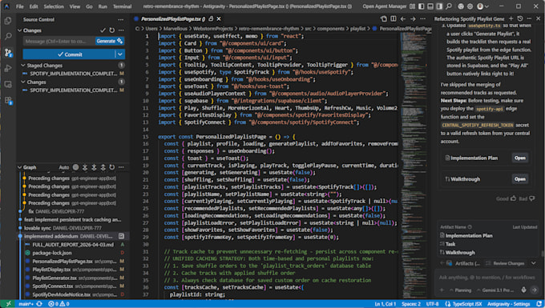Open the Explorer view in activity bar
The width and height of the screenshot is (545, 308).
pos(8,21)
